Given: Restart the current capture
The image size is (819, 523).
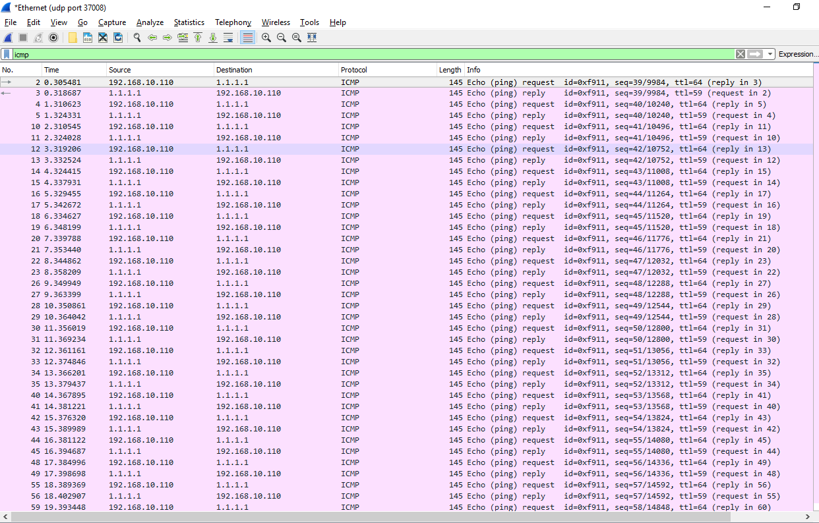Looking at the screenshot, I should tap(38, 38).
